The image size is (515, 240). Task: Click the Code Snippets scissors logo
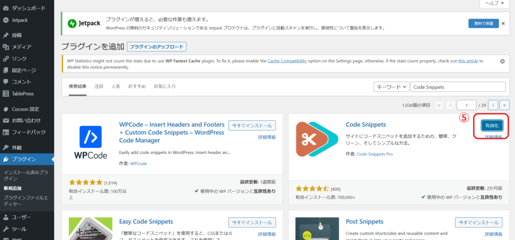click(317, 139)
